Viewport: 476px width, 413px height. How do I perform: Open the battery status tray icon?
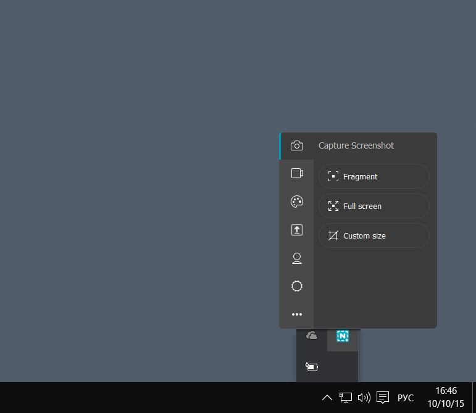click(312, 367)
